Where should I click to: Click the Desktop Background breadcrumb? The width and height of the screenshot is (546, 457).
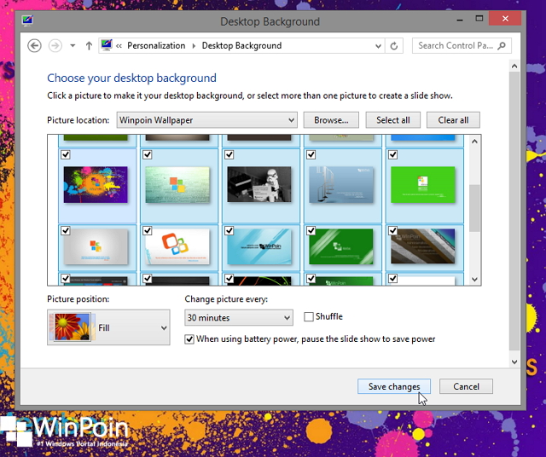point(241,45)
